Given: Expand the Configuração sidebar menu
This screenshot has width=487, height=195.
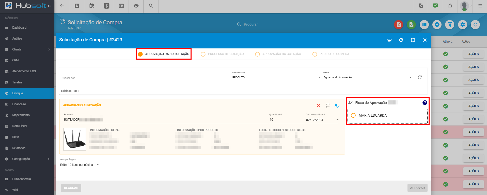Looking at the screenshot, I should tap(27, 159).
